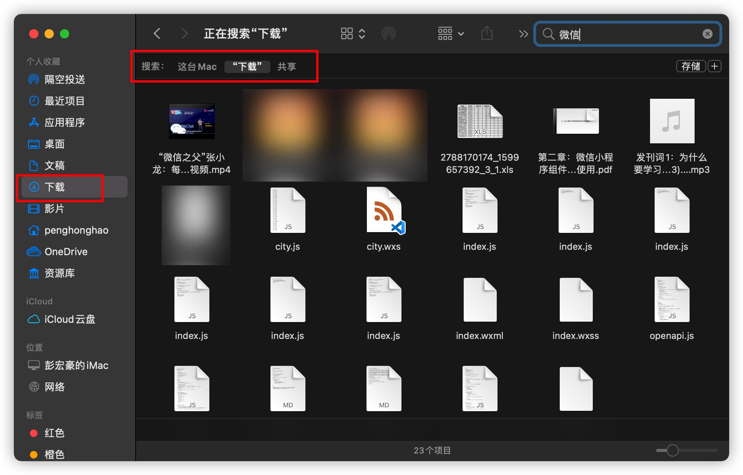Image resolution: width=743 pixels, height=475 pixels.
Task: Open iCloud云盘 in the sidebar
Action: [x=70, y=319]
